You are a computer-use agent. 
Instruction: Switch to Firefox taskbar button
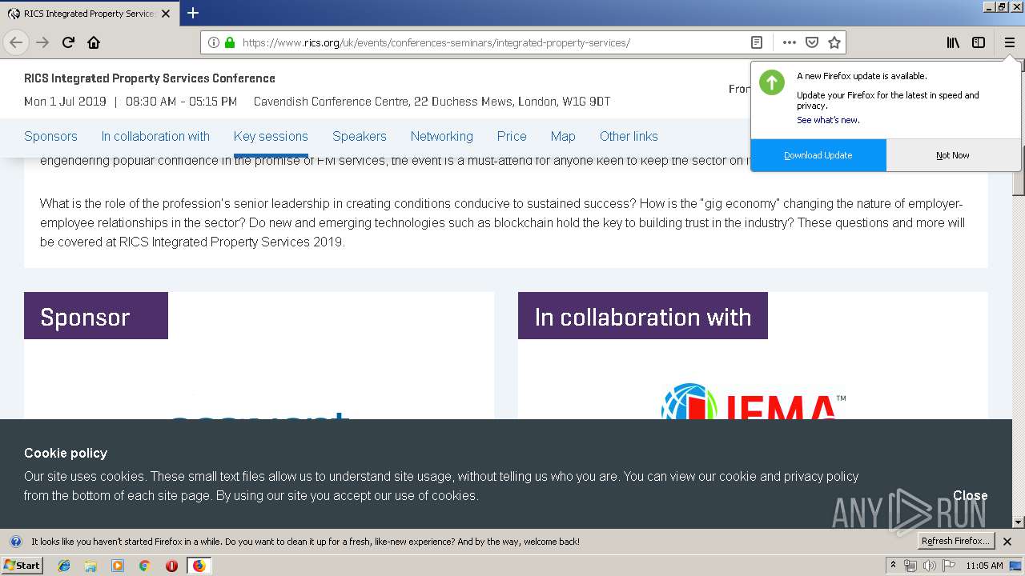pos(199,566)
